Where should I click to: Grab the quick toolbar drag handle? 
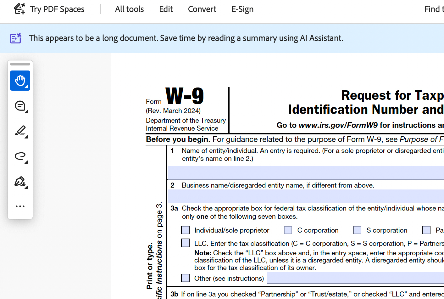(x=20, y=64)
